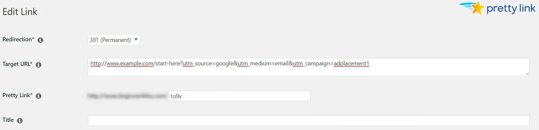539x130 pixels.
Task: Focus the Target URL text area
Action: click(308, 67)
